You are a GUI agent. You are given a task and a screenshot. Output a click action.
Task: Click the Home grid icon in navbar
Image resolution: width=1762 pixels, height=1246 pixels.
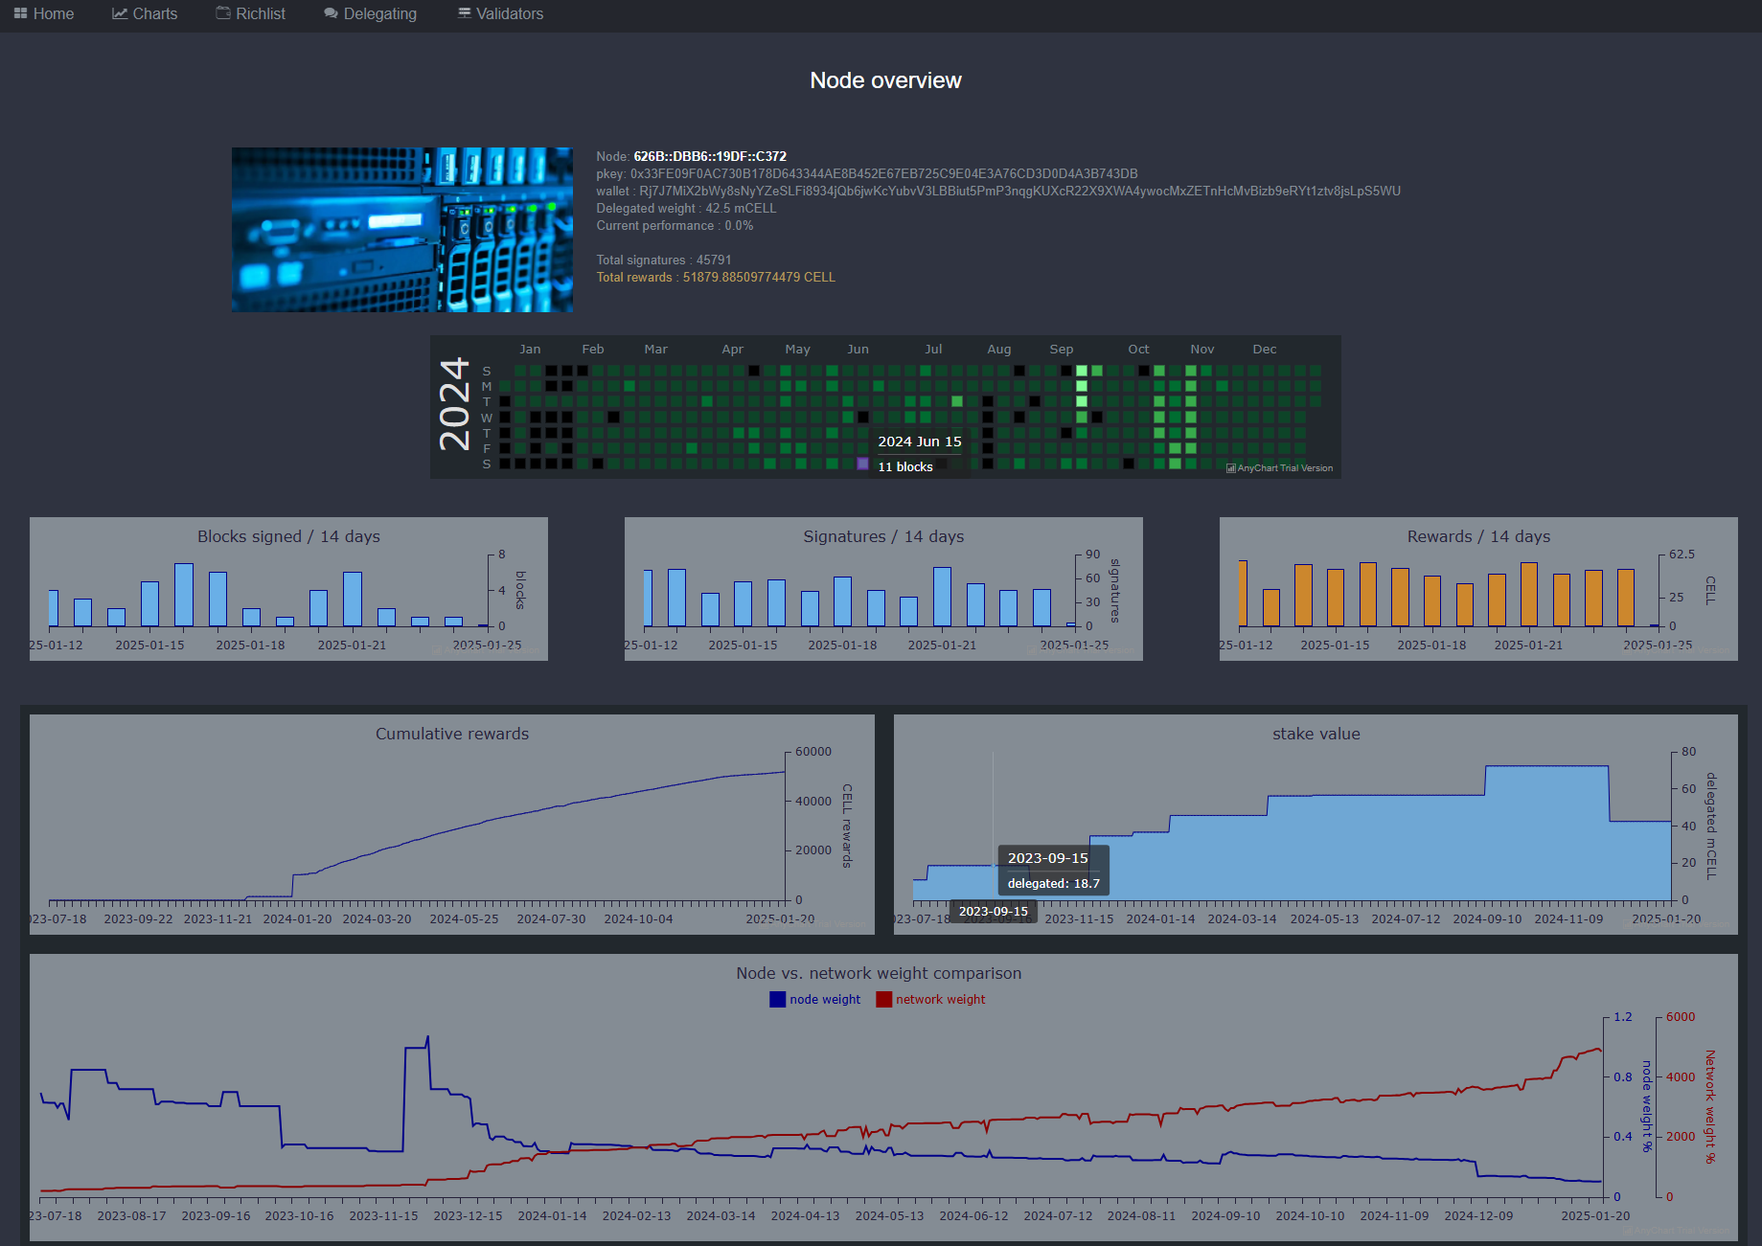tap(20, 13)
